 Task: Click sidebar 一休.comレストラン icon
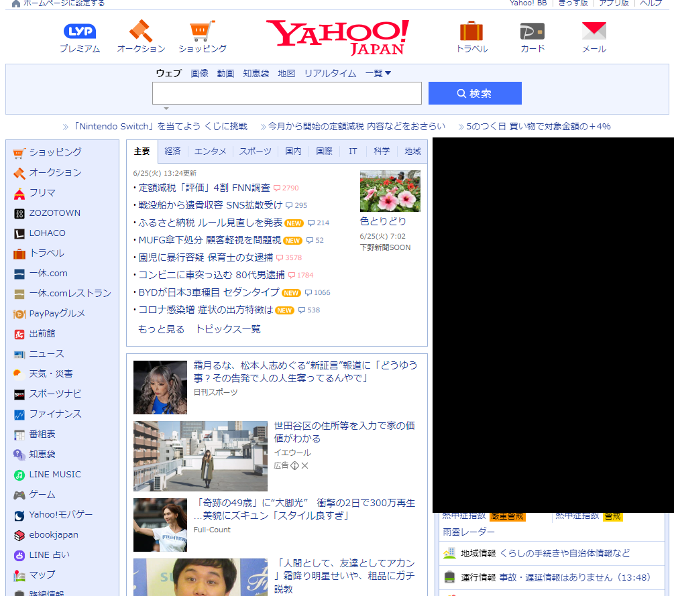[19, 294]
